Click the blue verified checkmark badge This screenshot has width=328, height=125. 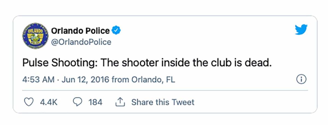pyautogui.click(x=117, y=31)
